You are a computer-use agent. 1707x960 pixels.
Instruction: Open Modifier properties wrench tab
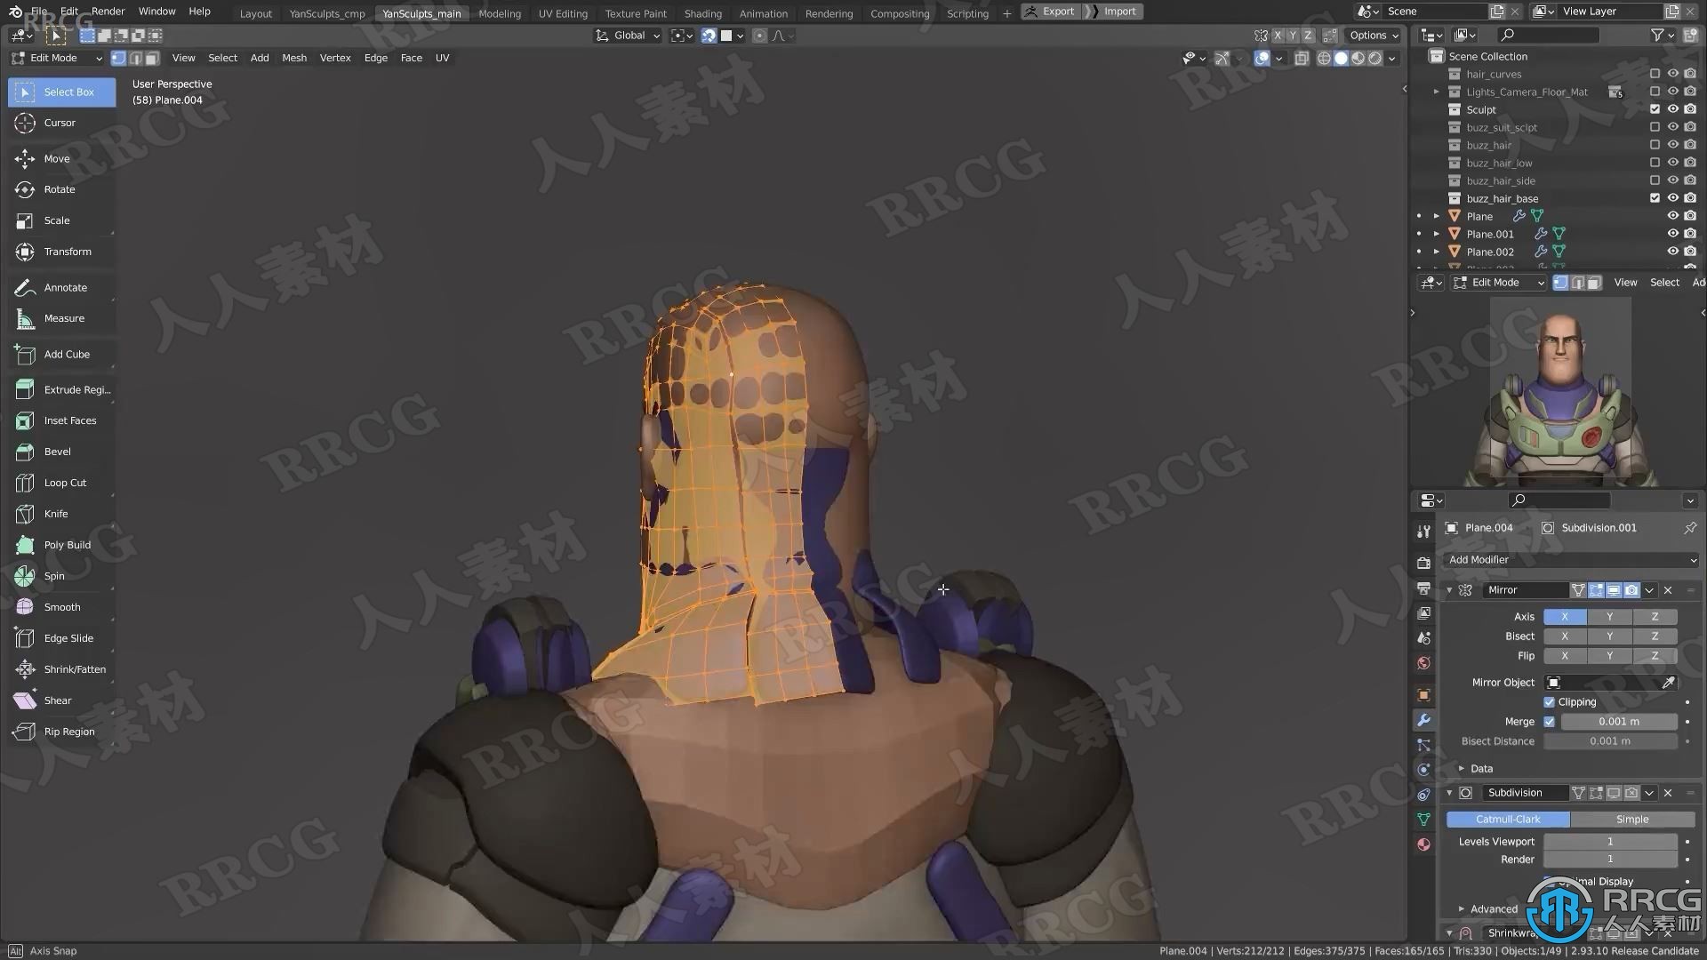(1423, 720)
